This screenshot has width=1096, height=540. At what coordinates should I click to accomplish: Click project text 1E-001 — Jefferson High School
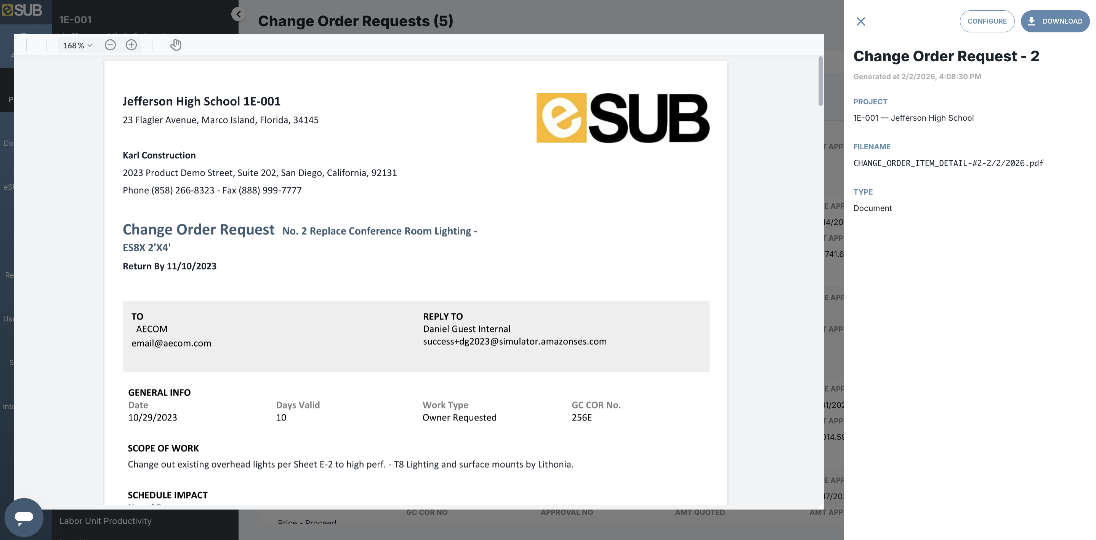(x=913, y=118)
